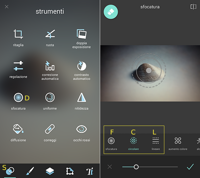The width and height of the screenshot is (200, 178).
Task: Confirm blur with the checkmark button
Action: coord(190,167)
